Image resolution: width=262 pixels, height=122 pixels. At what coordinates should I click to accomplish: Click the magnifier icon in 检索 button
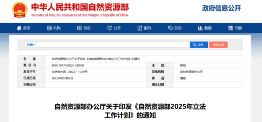tap(195, 45)
